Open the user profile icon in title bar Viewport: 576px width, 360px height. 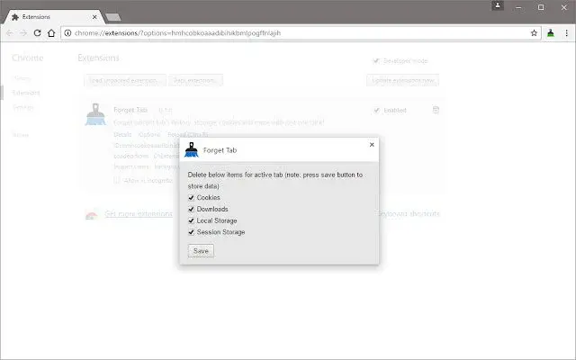point(498,5)
